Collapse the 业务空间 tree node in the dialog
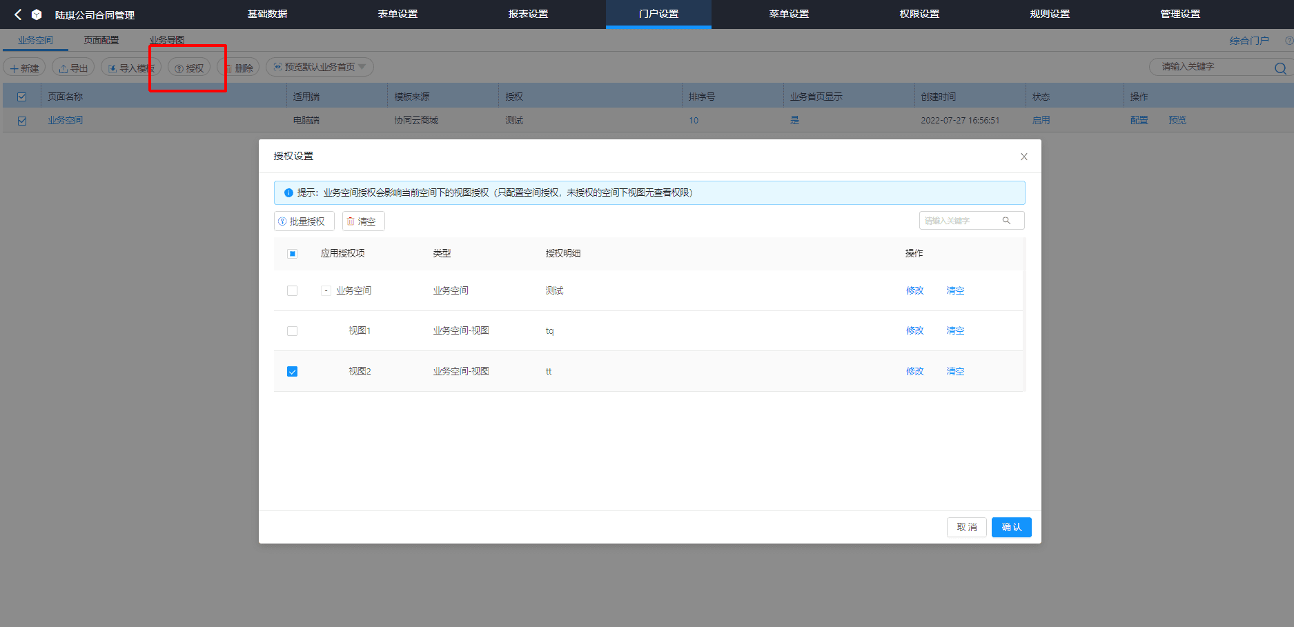Screen dimensions: 1294x627 326,291
